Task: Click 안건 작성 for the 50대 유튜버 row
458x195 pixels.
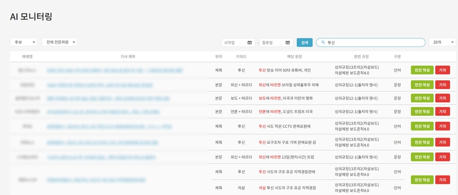Action: pyautogui.click(x=422, y=70)
